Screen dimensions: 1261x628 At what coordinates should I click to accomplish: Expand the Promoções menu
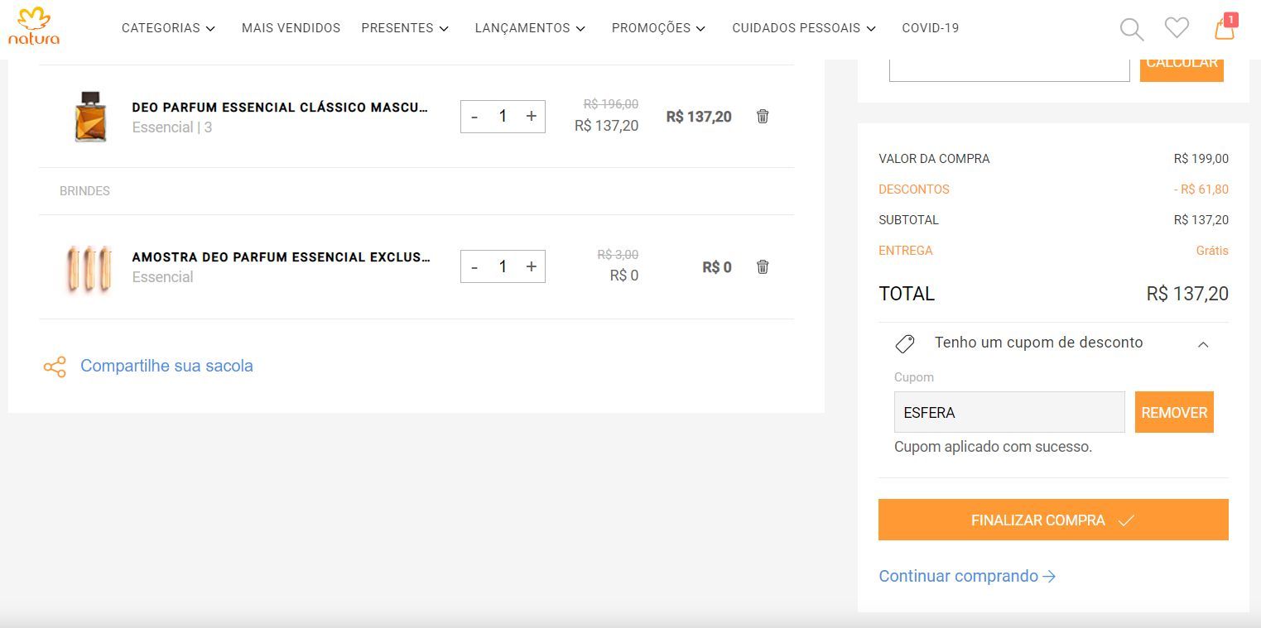coord(658,28)
